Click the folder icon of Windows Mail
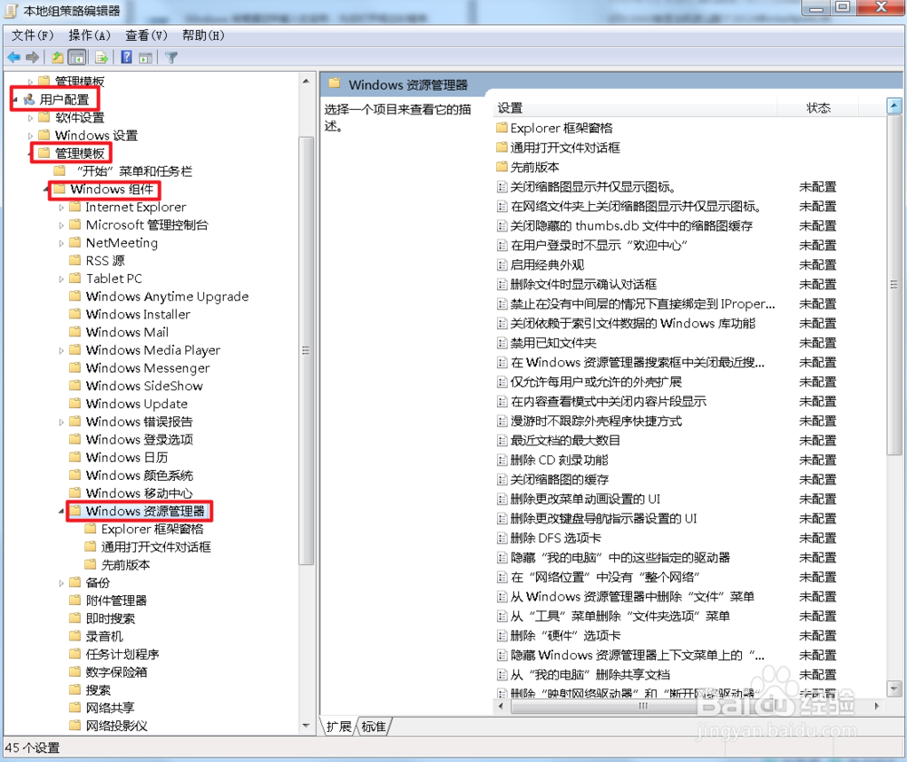Image resolution: width=907 pixels, height=762 pixels. coord(74,331)
